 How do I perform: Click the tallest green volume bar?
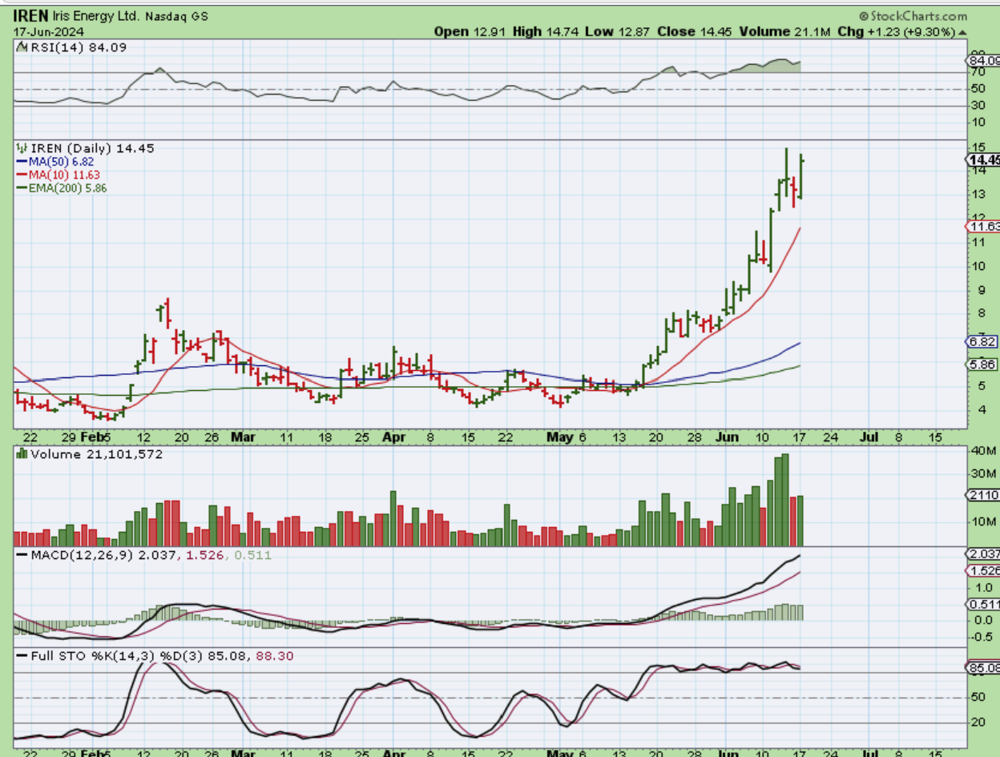pyautogui.click(x=785, y=500)
